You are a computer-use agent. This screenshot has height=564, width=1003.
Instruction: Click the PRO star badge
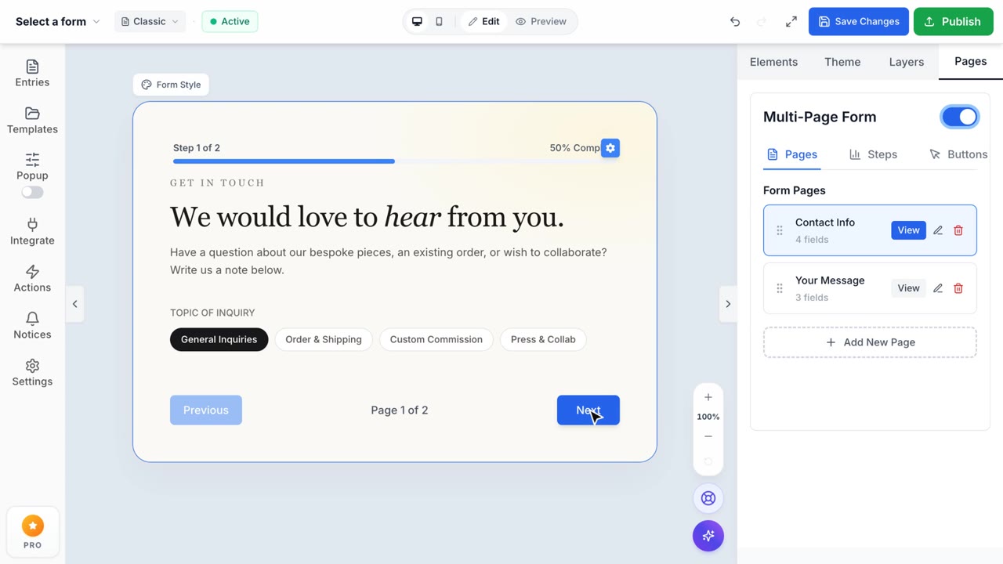click(32, 533)
